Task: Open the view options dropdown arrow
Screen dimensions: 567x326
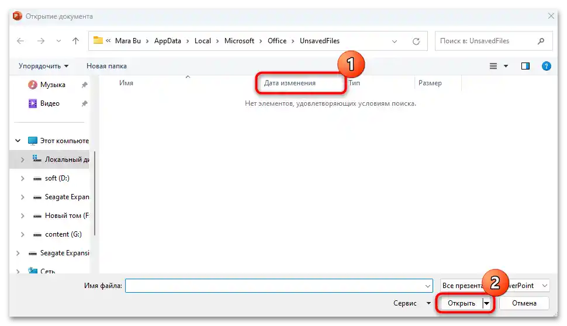Action: click(x=506, y=66)
